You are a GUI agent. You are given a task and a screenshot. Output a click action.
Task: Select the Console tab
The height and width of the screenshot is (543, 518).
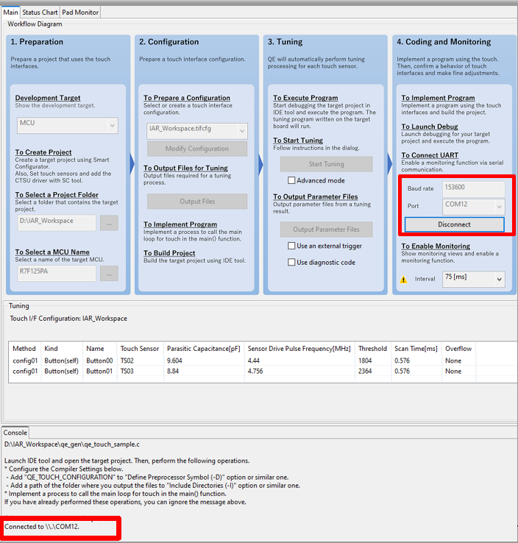[x=16, y=432]
